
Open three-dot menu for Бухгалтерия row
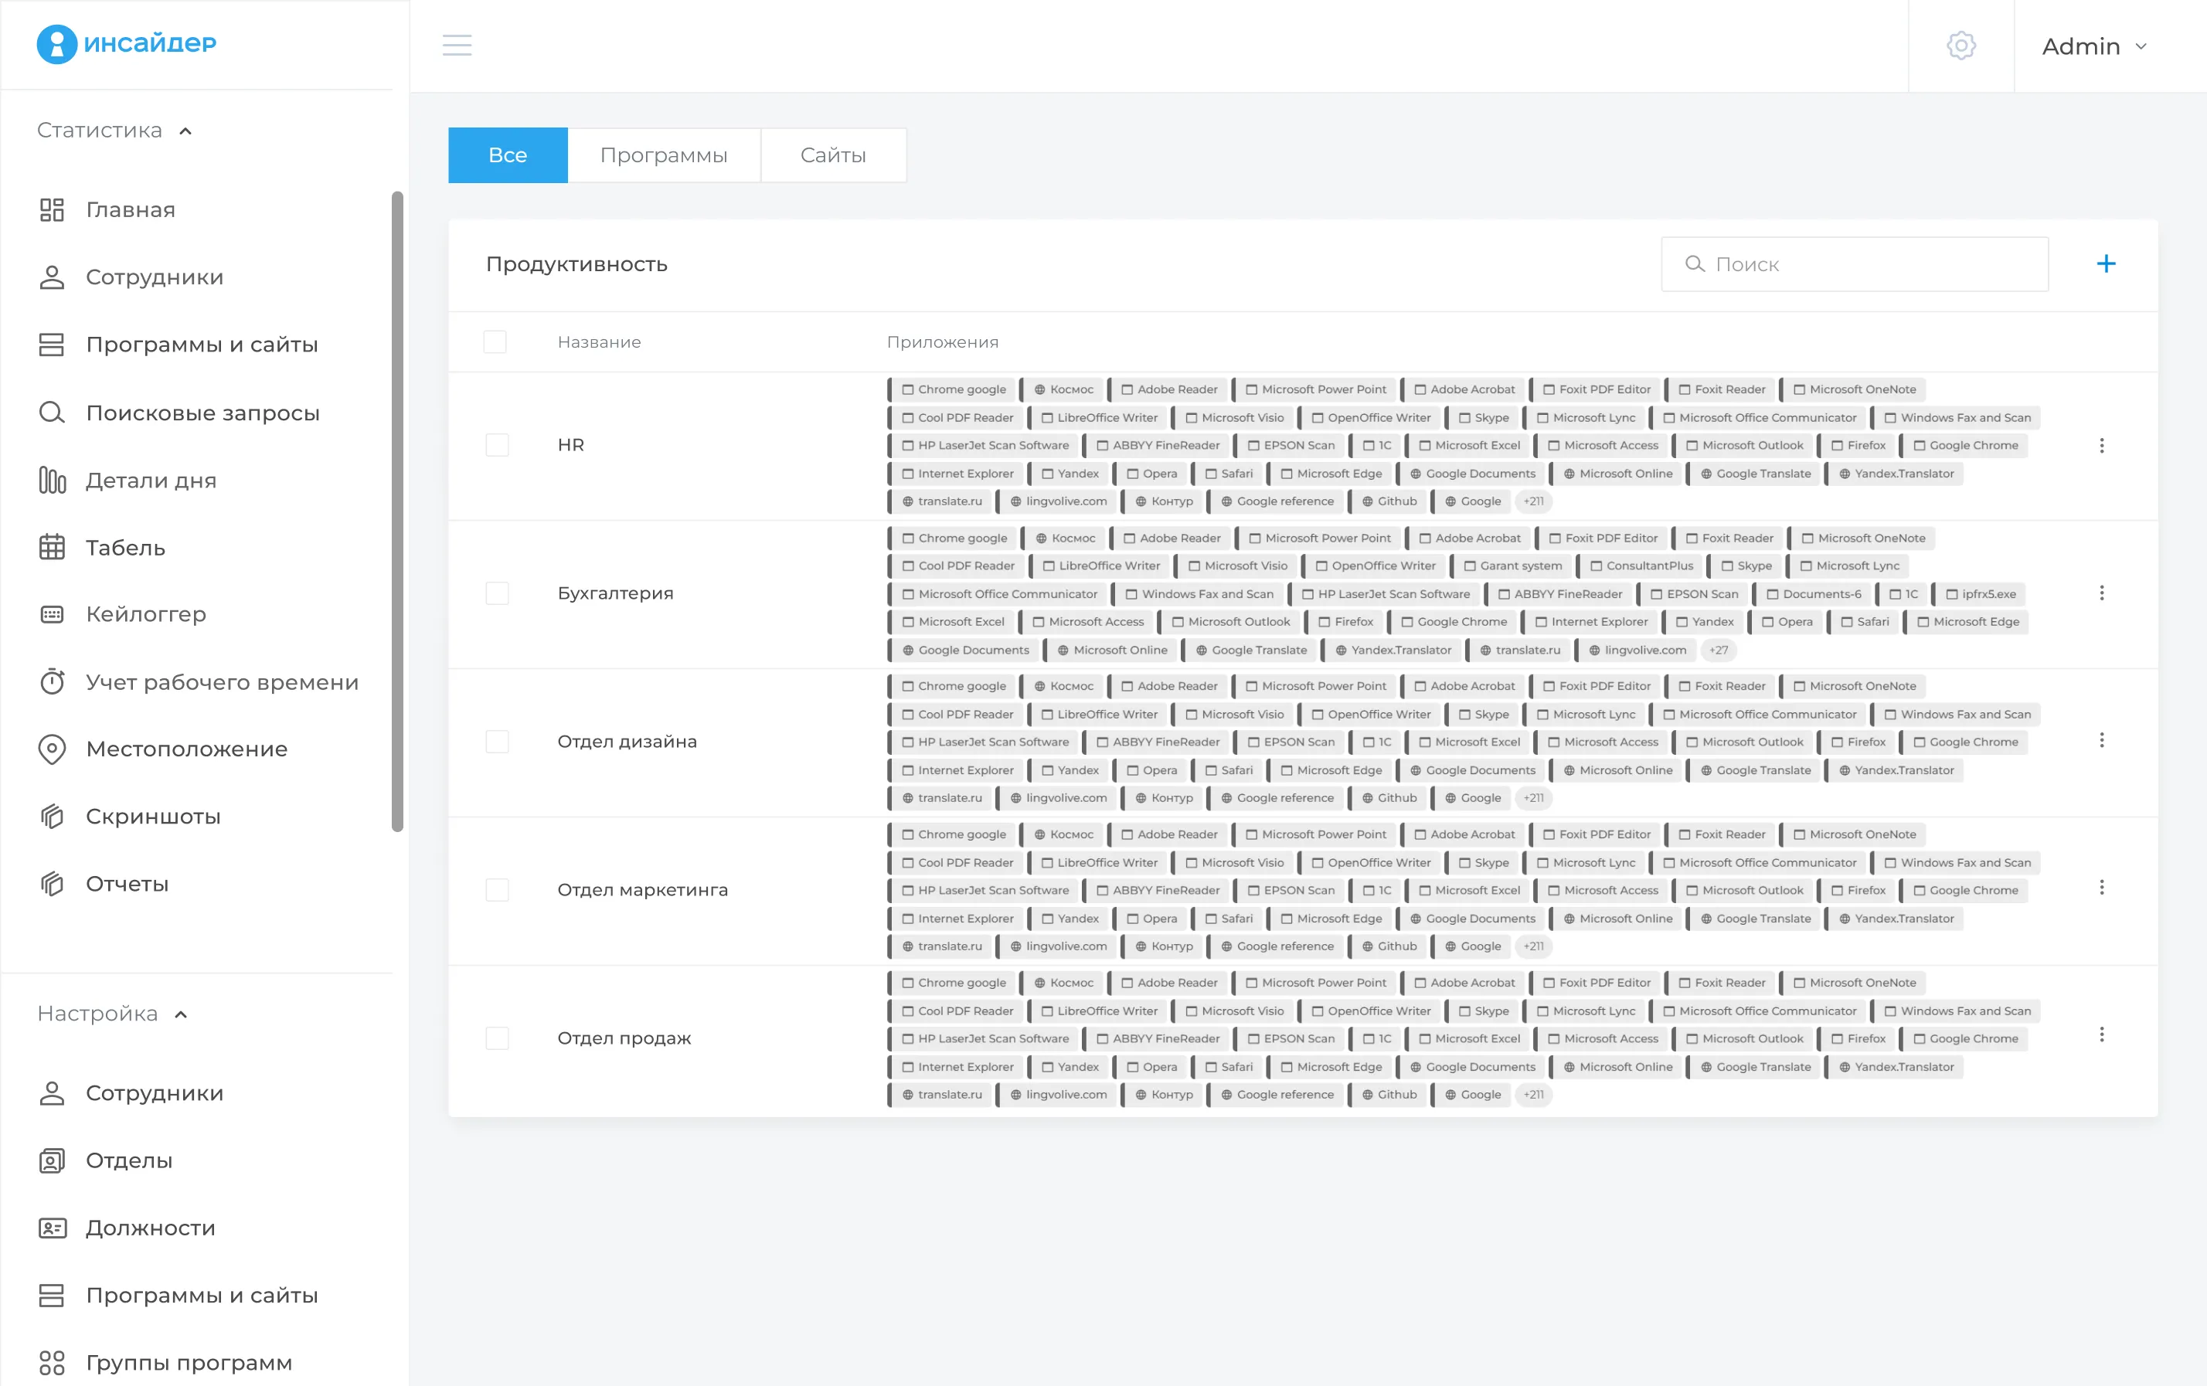2100,593
